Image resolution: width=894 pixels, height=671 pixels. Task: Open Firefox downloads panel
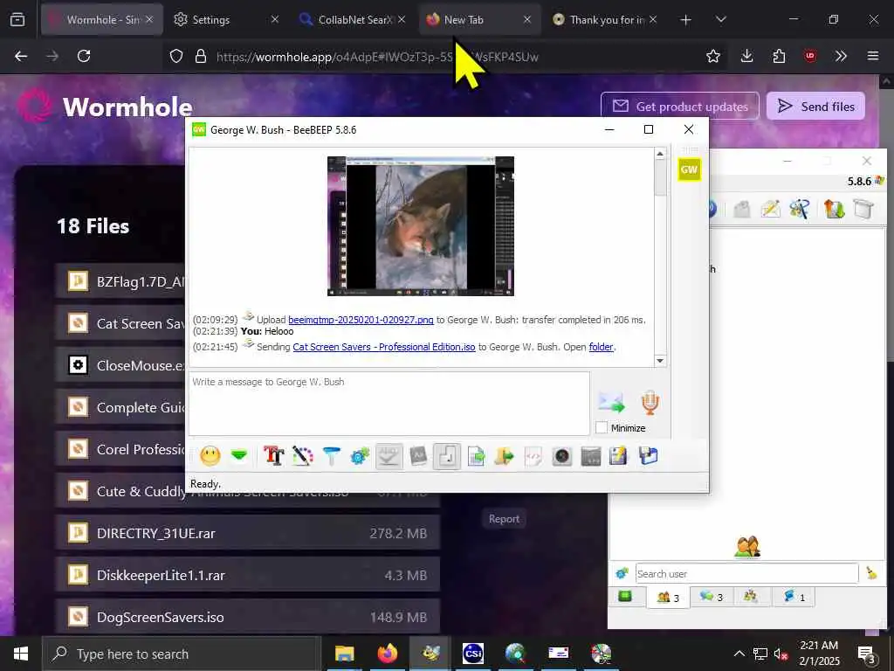pos(747,56)
